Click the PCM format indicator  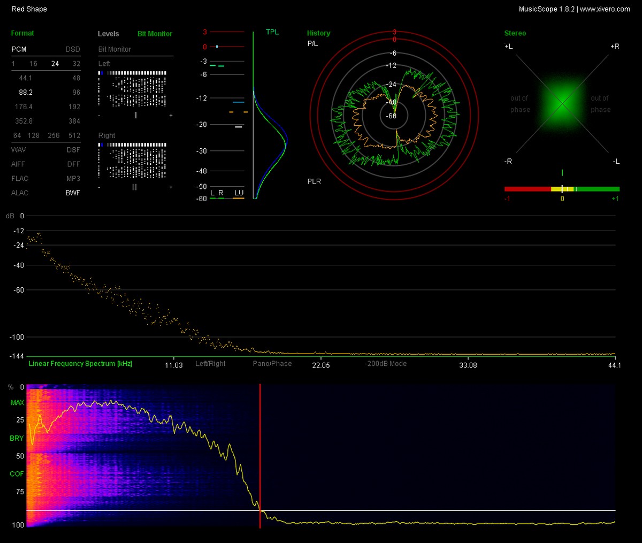pos(19,49)
